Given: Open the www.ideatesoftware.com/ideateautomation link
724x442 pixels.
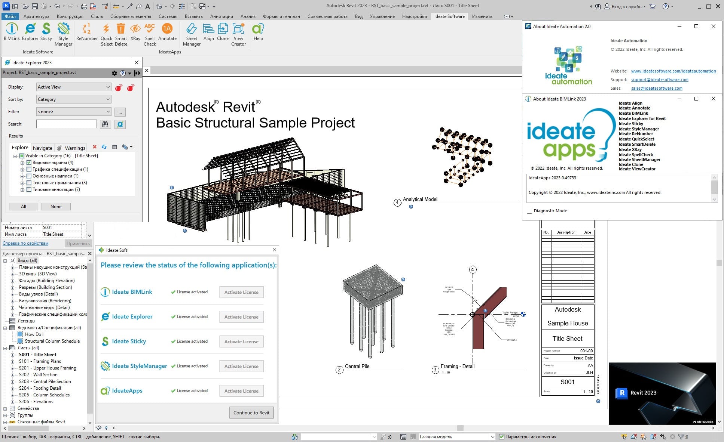Looking at the screenshot, I should click(673, 71).
